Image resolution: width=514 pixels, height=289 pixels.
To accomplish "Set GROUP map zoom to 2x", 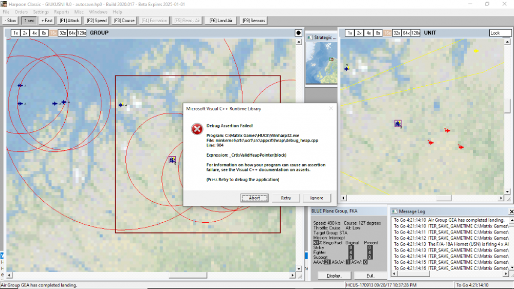I will pos(25,33).
